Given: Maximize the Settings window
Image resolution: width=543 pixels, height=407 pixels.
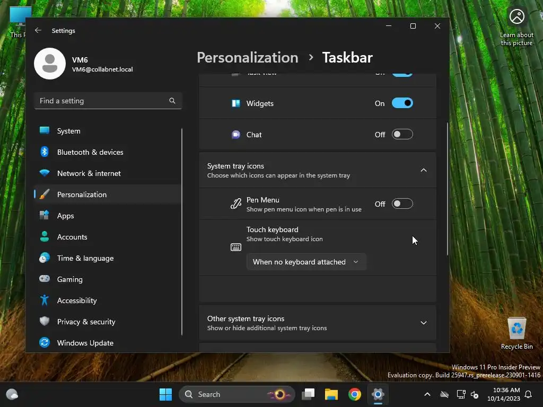Looking at the screenshot, I should (x=413, y=26).
